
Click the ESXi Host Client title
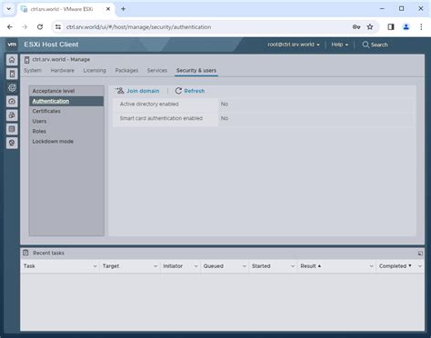tap(51, 45)
